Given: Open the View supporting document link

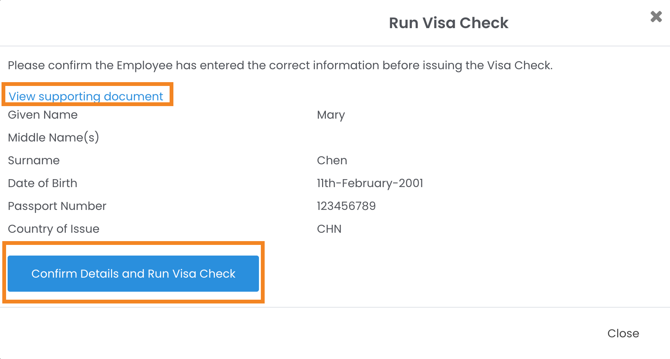Looking at the screenshot, I should point(86,96).
